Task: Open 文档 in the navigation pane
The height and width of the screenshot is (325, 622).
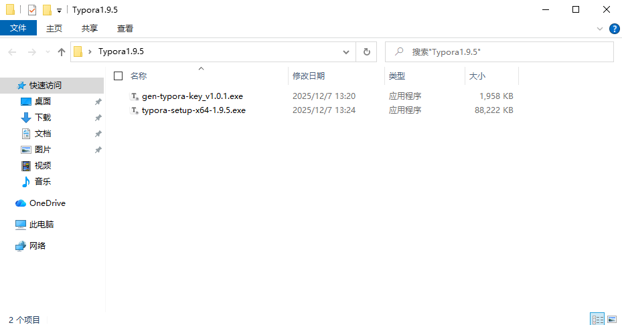Action: point(42,134)
